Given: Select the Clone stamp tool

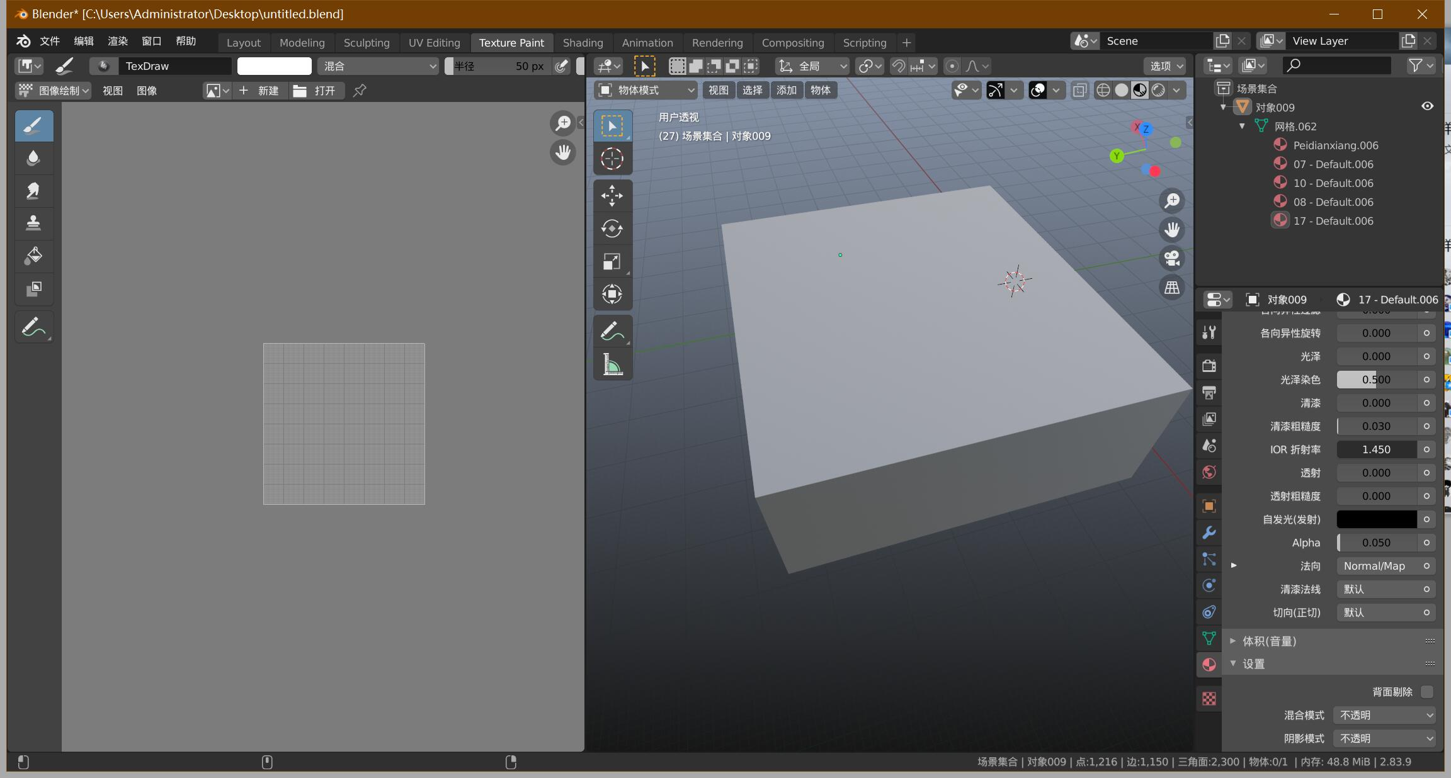Looking at the screenshot, I should point(33,223).
